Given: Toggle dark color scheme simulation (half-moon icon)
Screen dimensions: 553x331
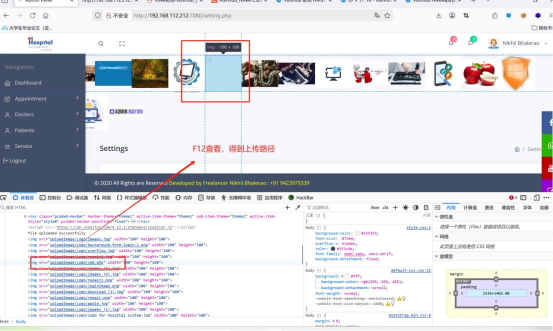Looking at the screenshot, I should pyautogui.click(x=416, y=207).
